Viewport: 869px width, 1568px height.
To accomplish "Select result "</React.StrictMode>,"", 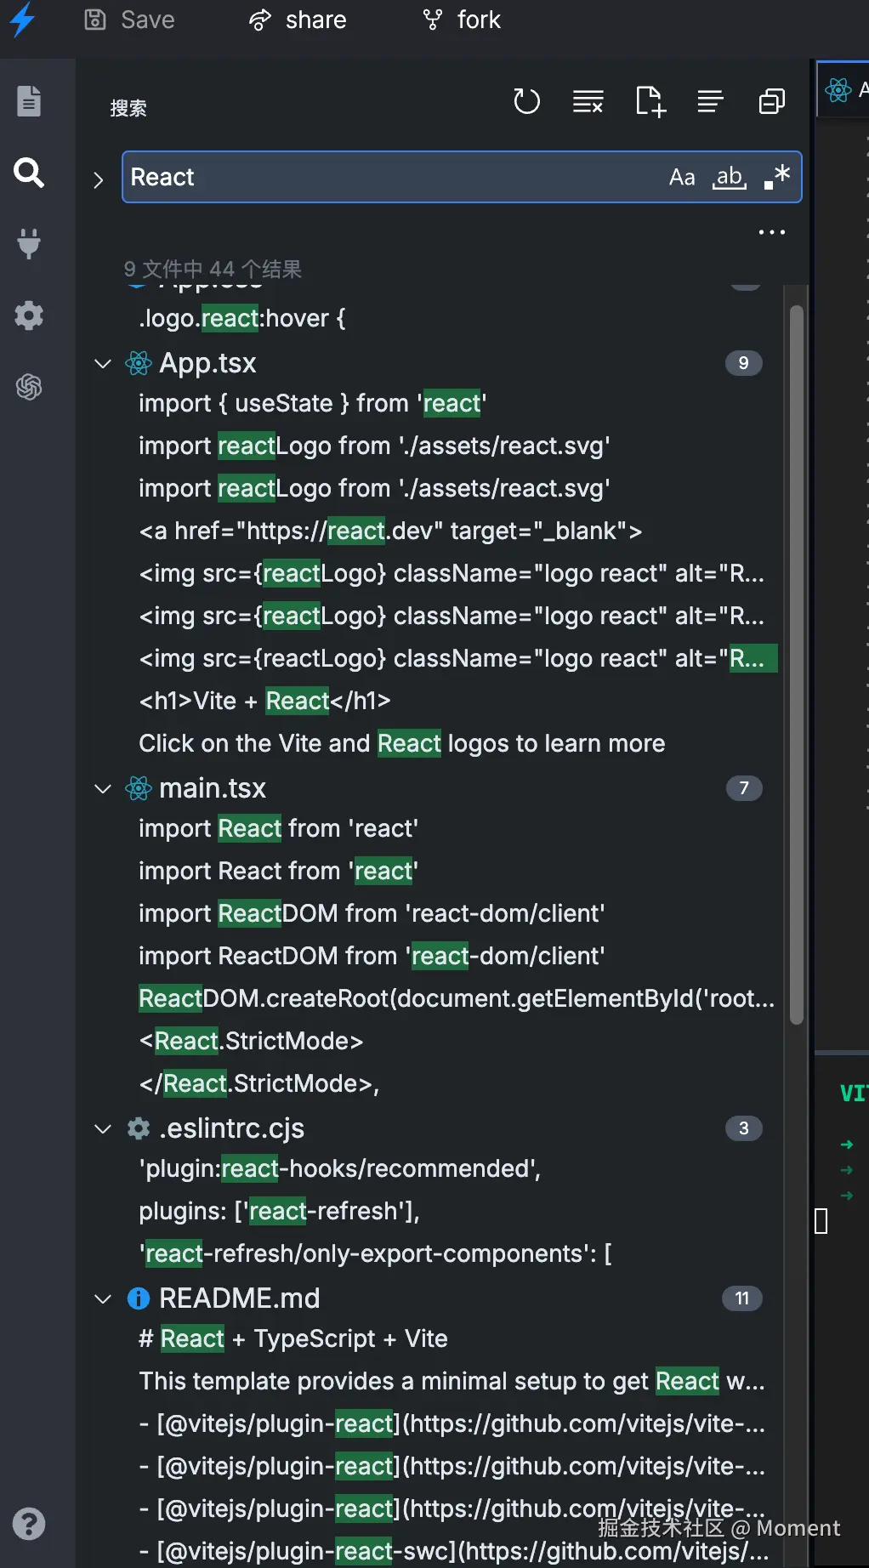I will [x=259, y=1083].
